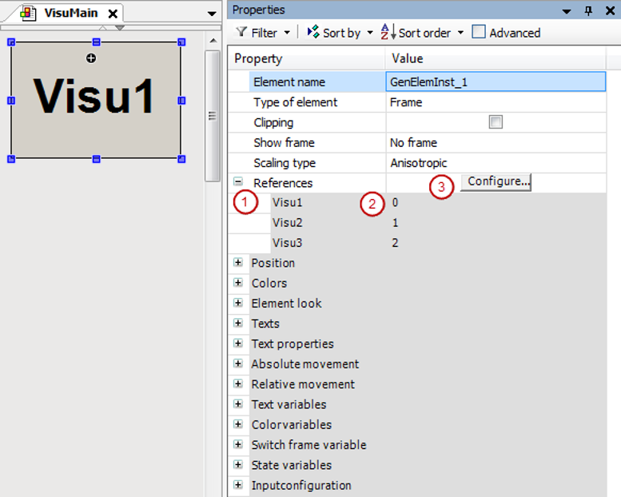Viewport: 621px width, 497px height.
Task: Expand the Inputconfiguration group
Action: 238,485
